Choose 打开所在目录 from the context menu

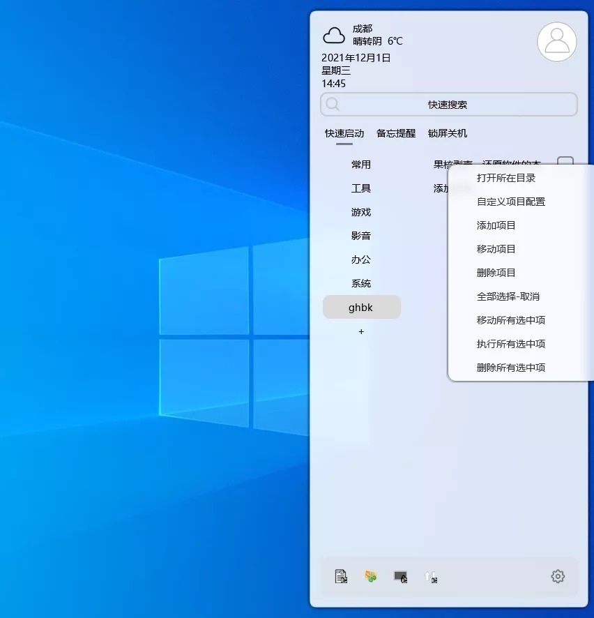505,178
